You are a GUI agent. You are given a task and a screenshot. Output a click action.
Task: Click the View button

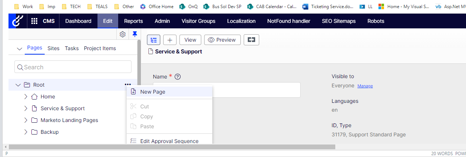coord(190,40)
